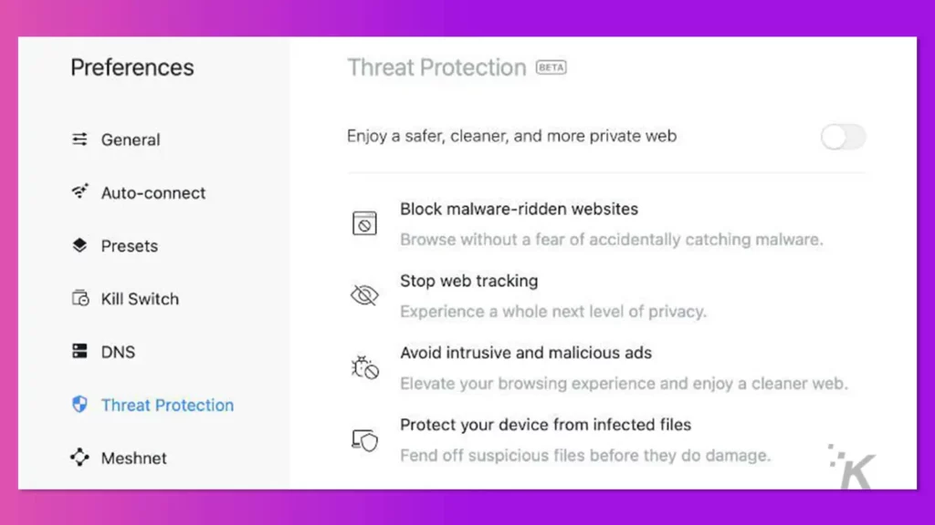
Task: Click the crossed-out eye tracking icon
Action: point(364,295)
